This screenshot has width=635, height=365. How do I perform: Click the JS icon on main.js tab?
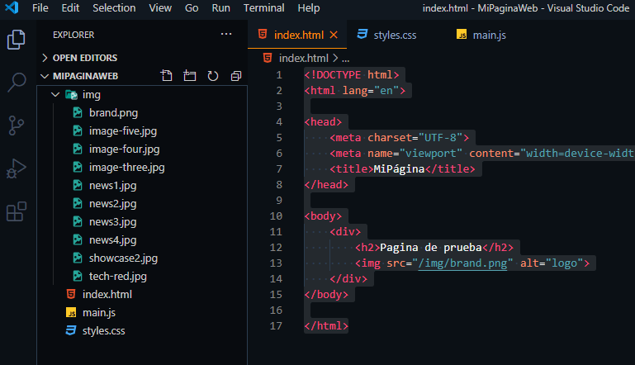[x=462, y=35]
